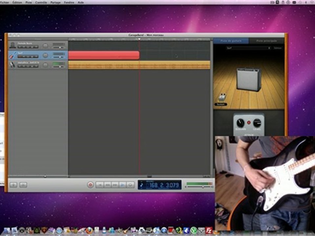Open FileZilla from the Dock
The image size is (315, 236).
point(209,230)
